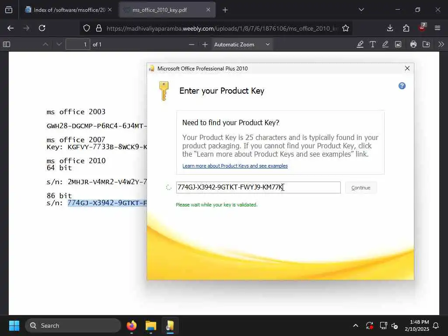Click the '64 bit' text line
Image resolution: width=448 pixels, height=336 pixels.
tap(59, 168)
